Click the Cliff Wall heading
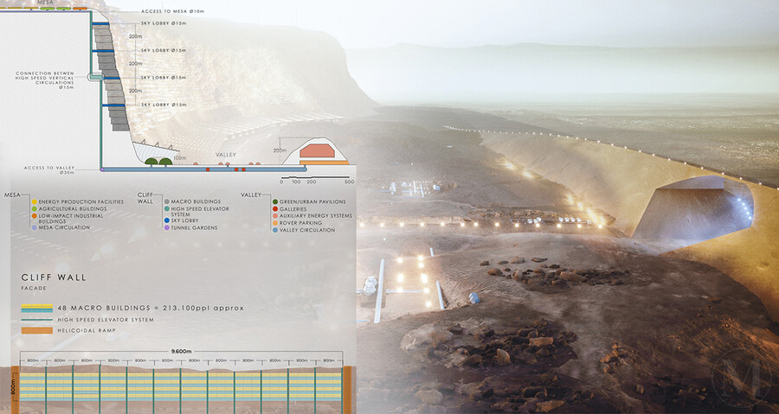This screenshot has height=414, width=779. pos(52,279)
